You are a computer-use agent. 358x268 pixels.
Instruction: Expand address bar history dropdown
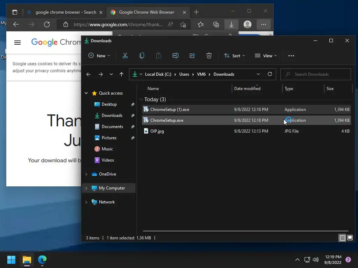[x=258, y=74]
